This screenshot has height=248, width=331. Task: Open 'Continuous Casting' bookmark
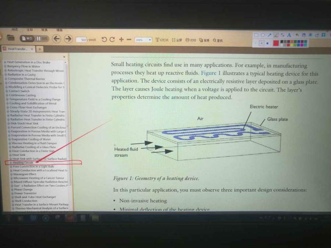pos(22,95)
